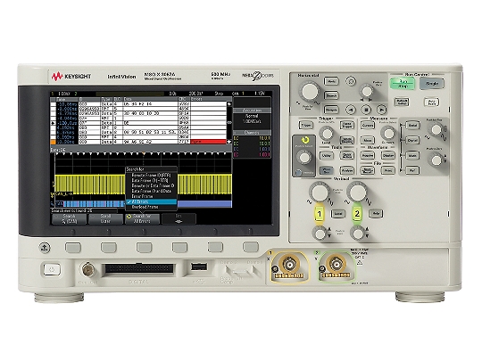Click the play-forward navigation button
Image resolution: width=482 pixels, height=361 pixels.
[381, 110]
